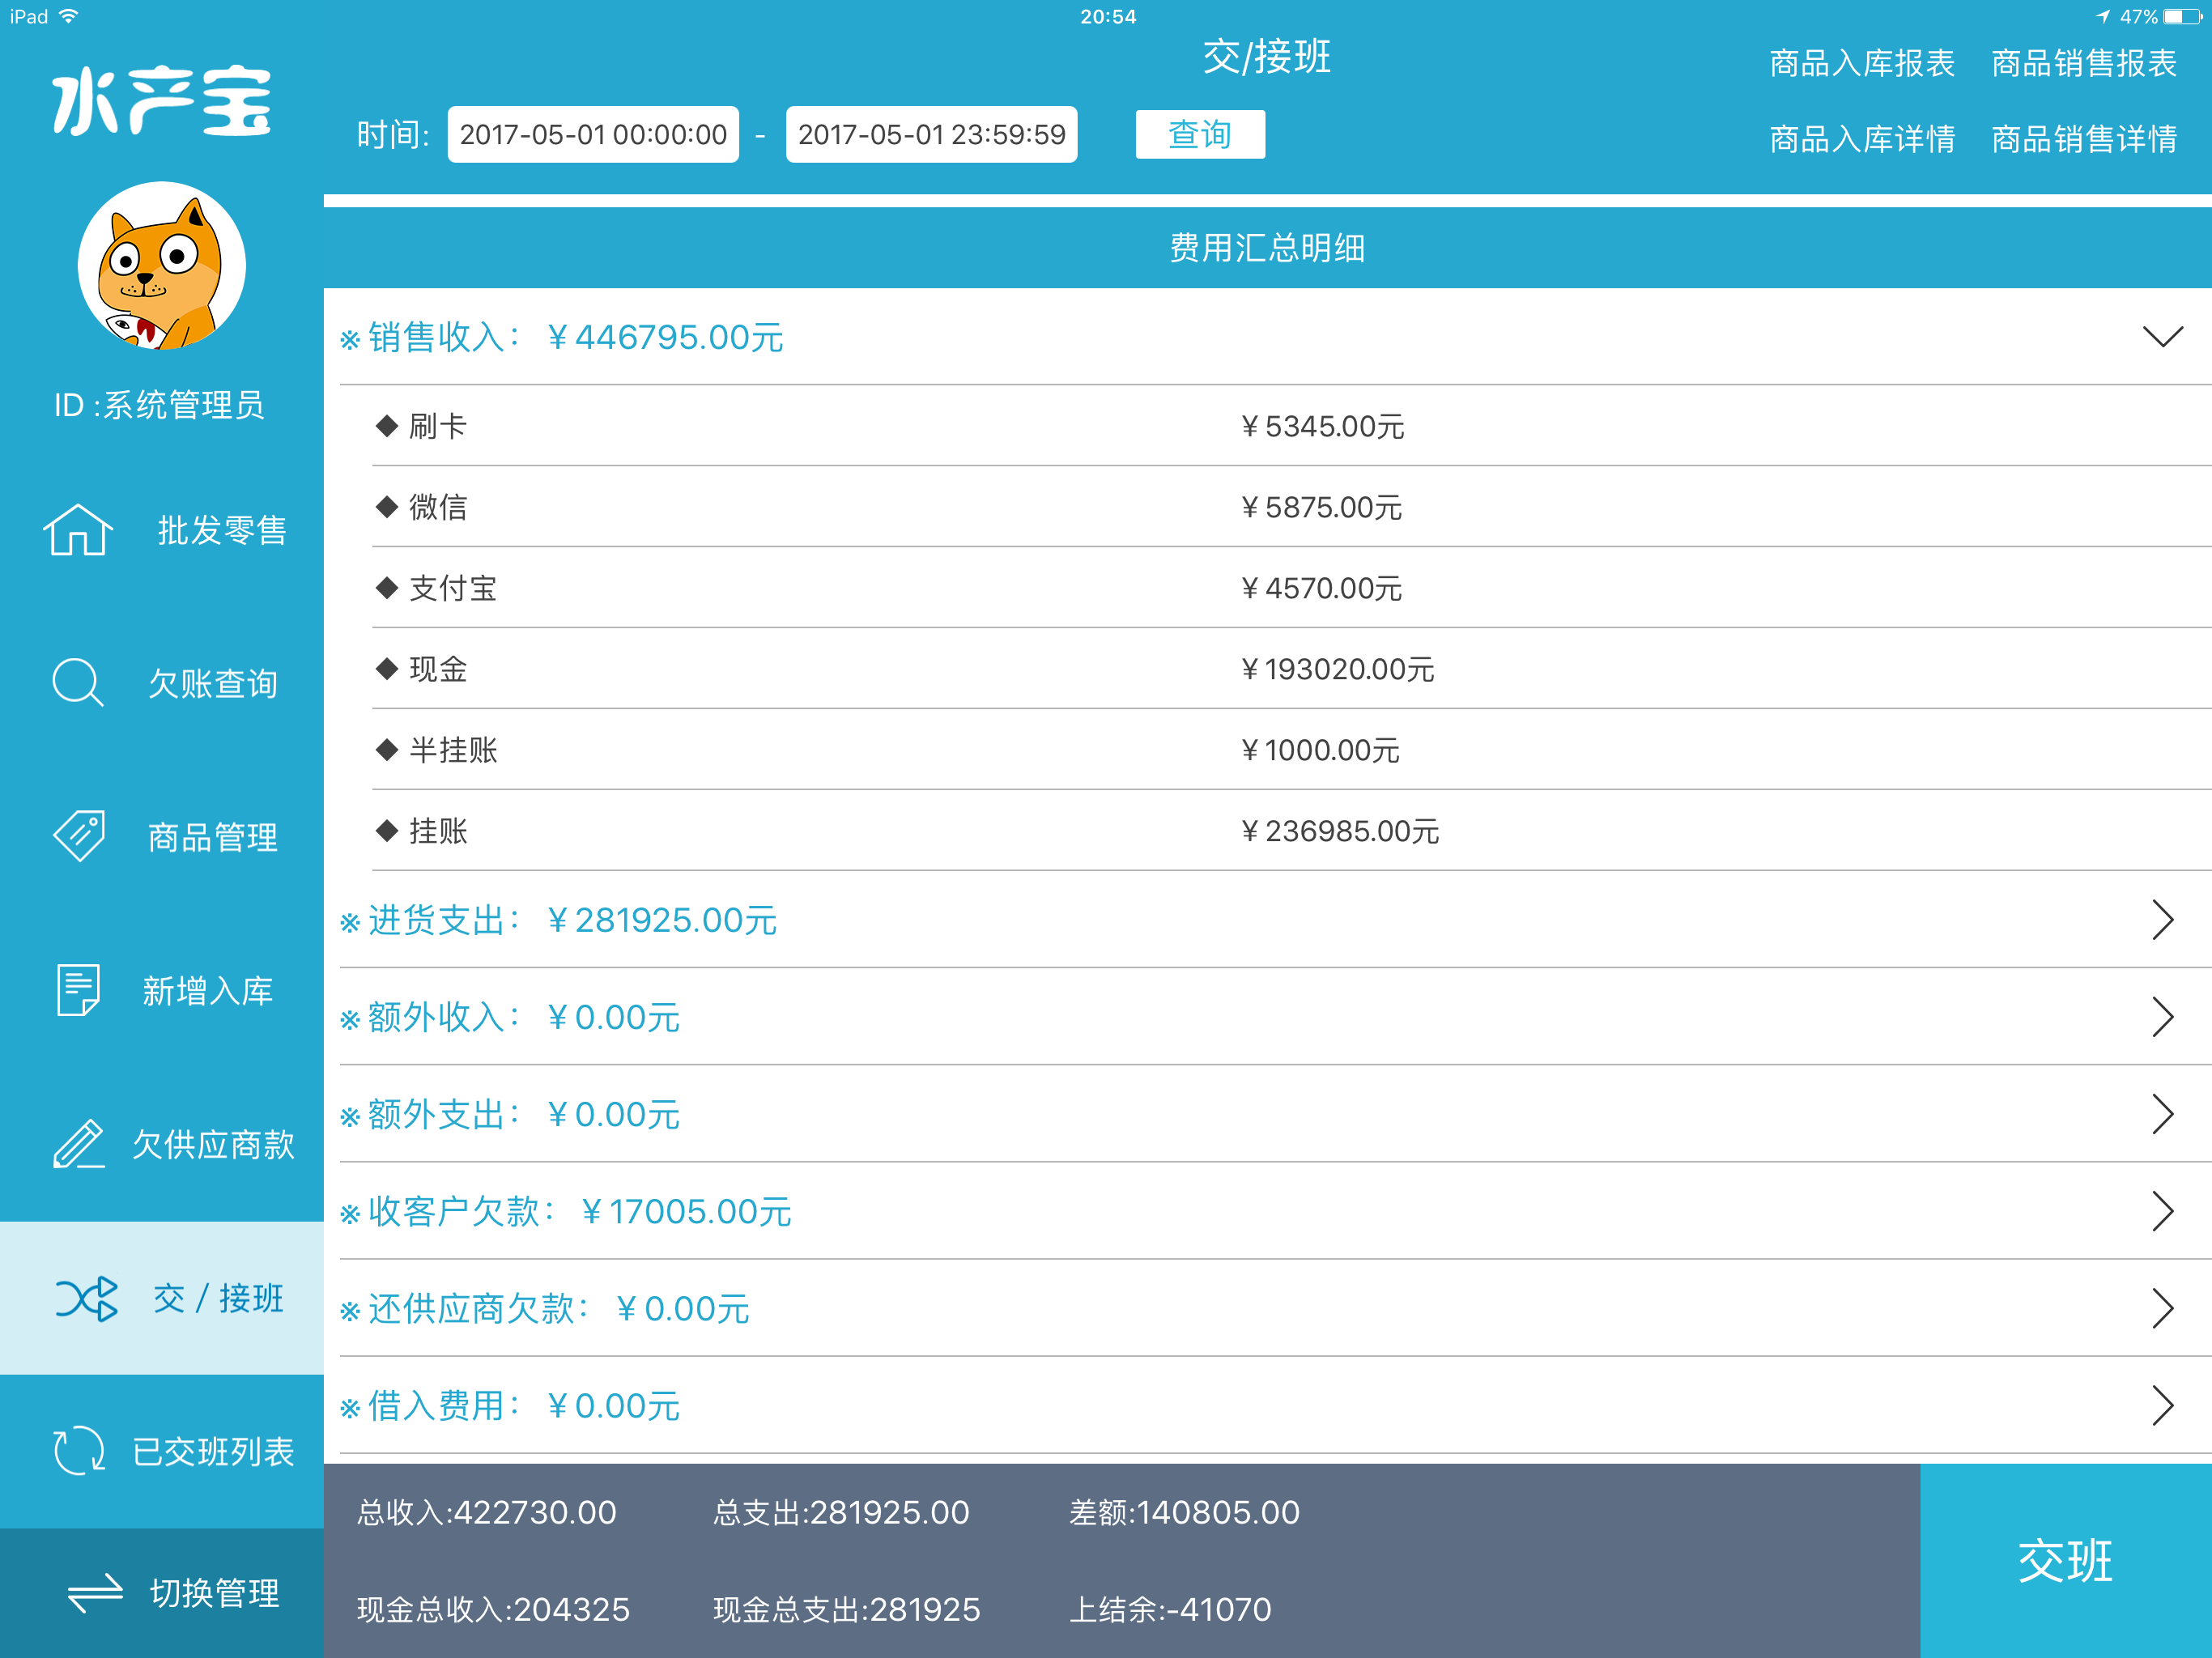The image size is (2212, 1658).
Task: Open 商品入库报表 report
Action: coord(1861,63)
